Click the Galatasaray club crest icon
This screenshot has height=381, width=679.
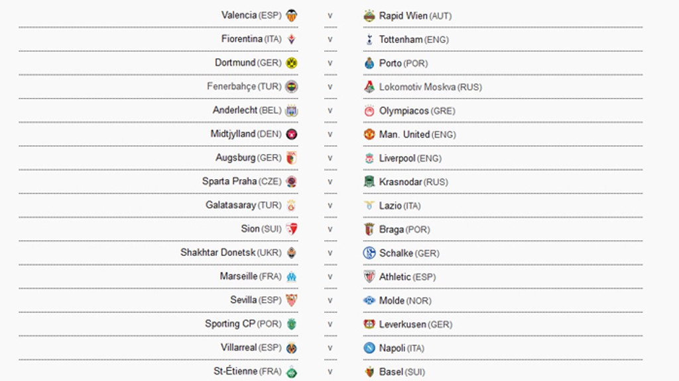(x=292, y=205)
